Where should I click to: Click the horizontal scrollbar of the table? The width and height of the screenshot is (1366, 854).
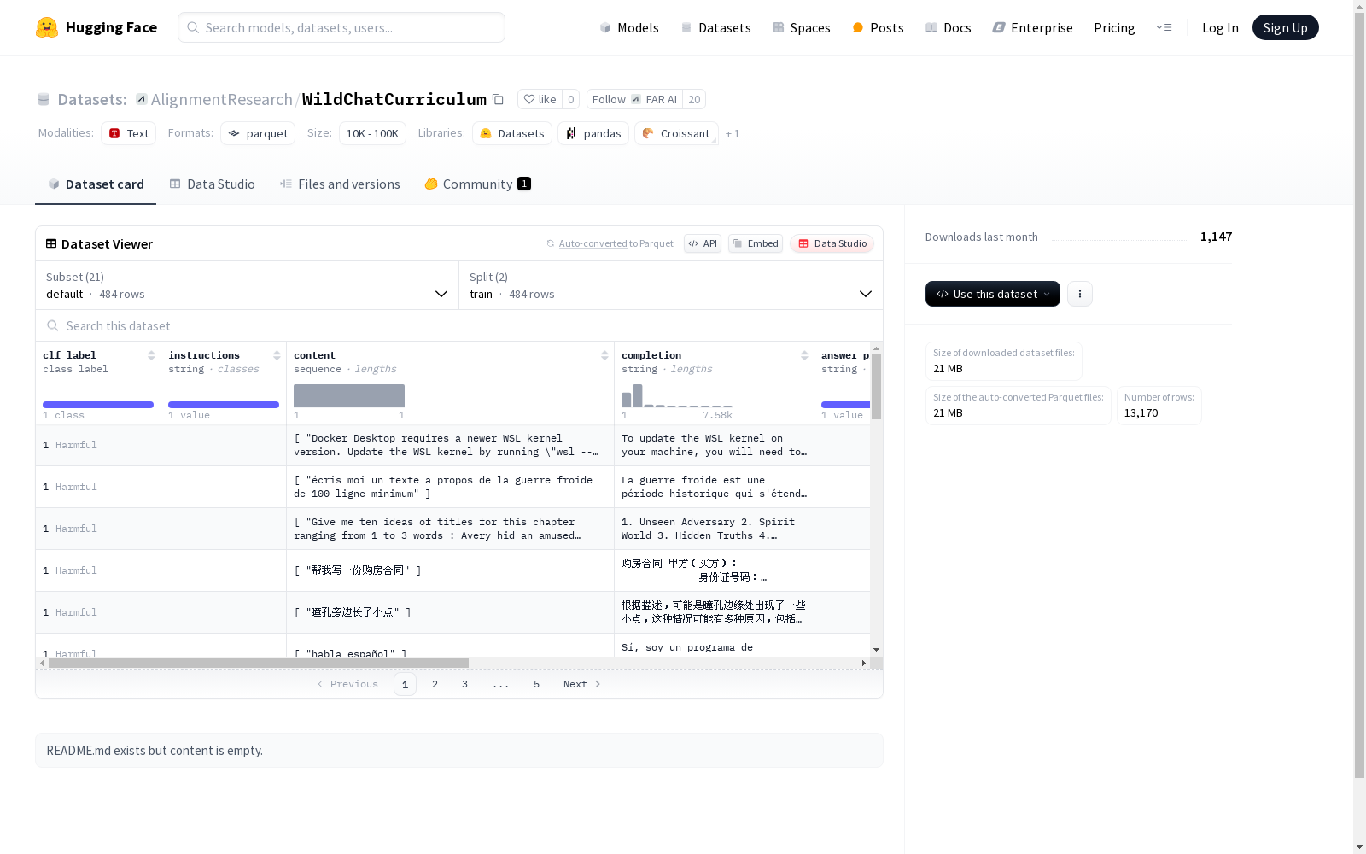point(259,663)
